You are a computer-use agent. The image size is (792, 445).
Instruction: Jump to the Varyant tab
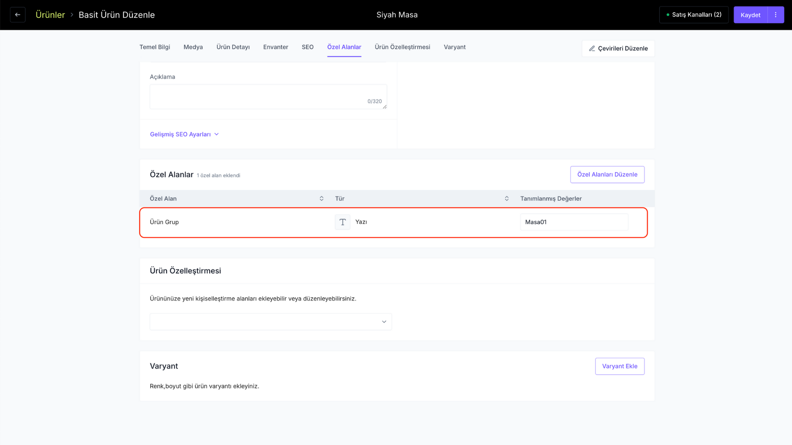click(x=455, y=47)
